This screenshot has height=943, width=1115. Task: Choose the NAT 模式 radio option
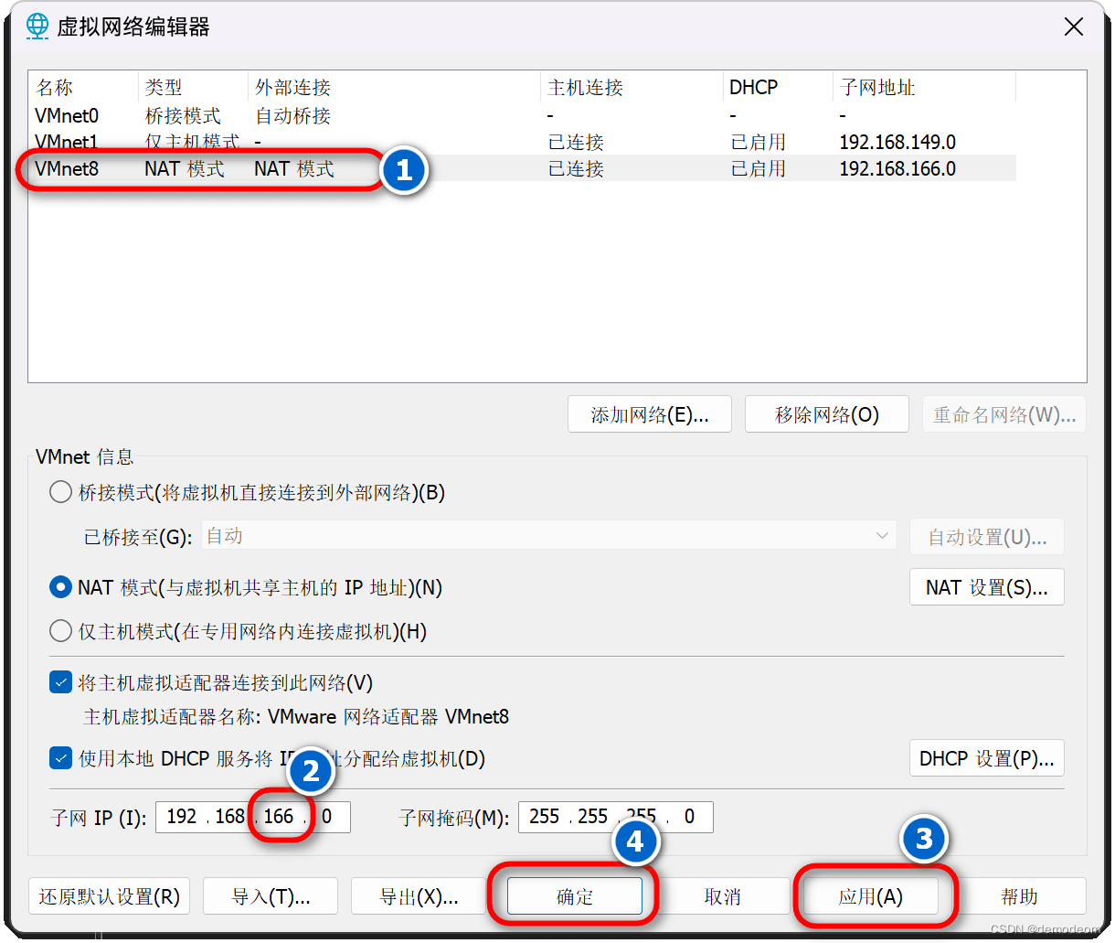[60, 587]
